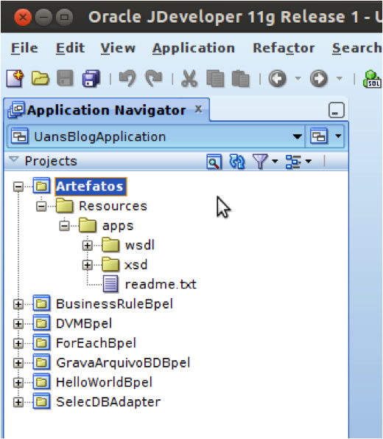Expand the wsdl folder node
Screen dimensions: 383x439
[x=87, y=246]
